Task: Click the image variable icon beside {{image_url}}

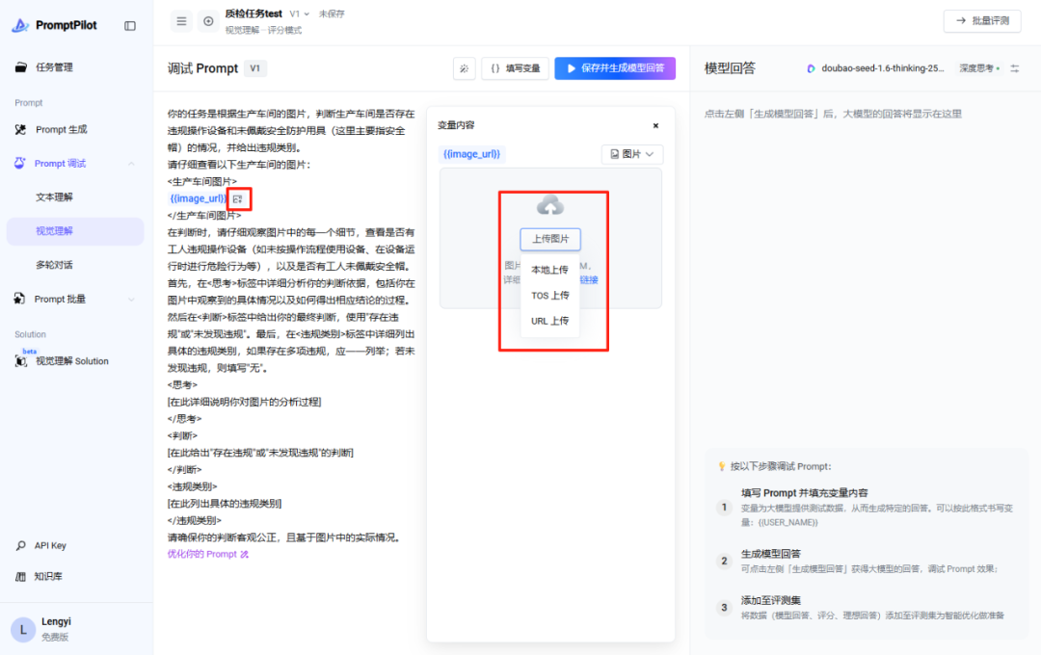Action: (x=238, y=199)
